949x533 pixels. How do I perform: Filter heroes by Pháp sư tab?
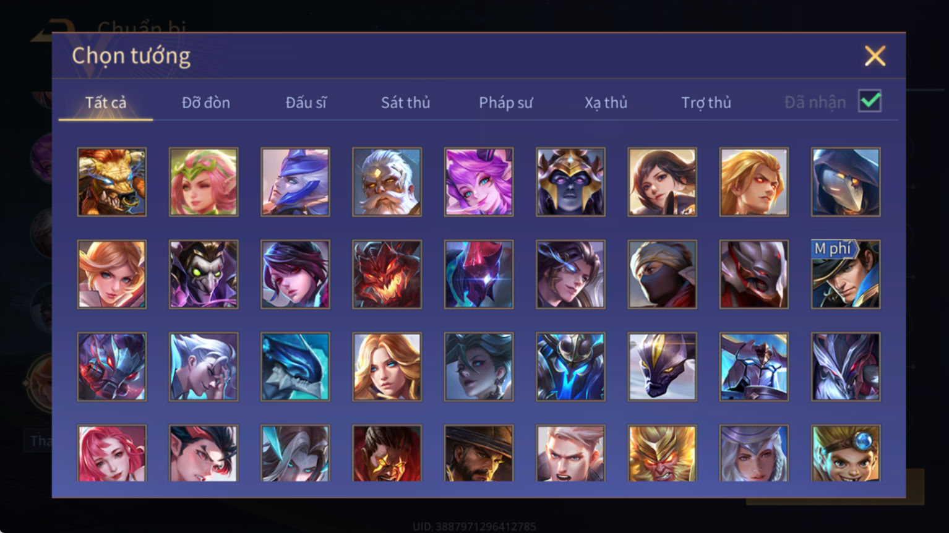pos(505,103)
